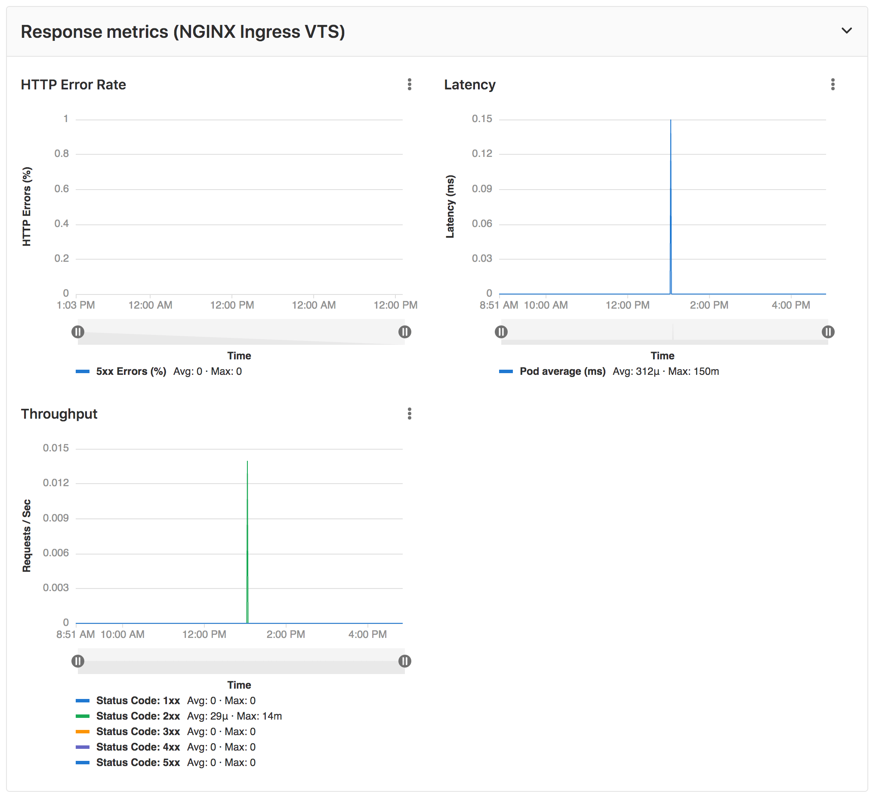Image resolution: width=876 pixels, height=803 pixels.
Task: Click right pause handle on Latency time slider
Action: point(828,332)
